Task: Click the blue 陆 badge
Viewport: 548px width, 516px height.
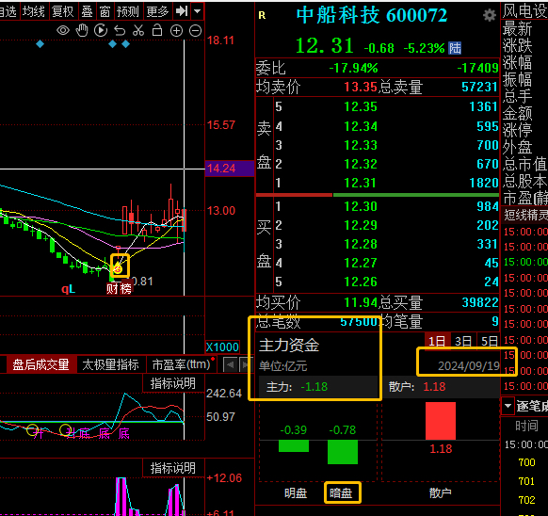Action: tap(455, 48)
